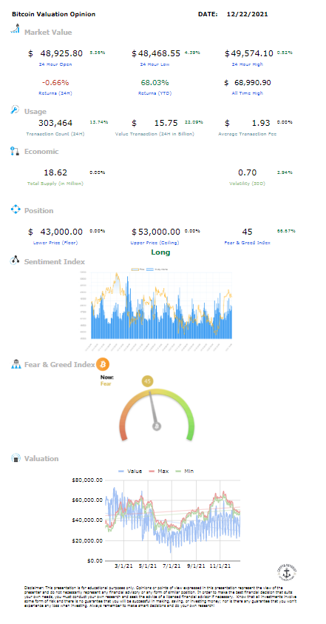Click the gauge value bubble showing 45
Viewport: 326px width, 624px height.
pos(148,382)
